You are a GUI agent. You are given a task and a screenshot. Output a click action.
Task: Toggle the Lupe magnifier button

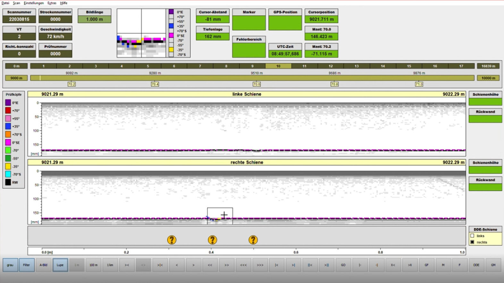click(60, 265)
